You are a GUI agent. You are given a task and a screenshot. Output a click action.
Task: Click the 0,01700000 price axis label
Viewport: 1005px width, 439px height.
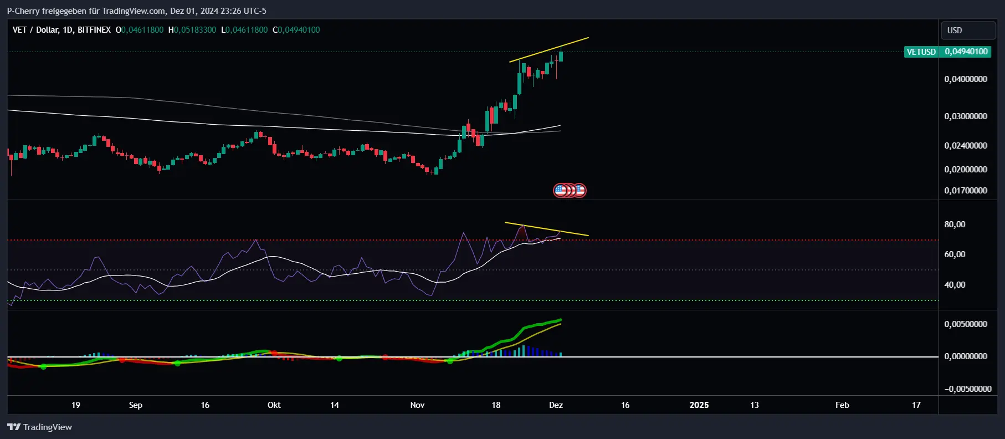click(966, 191)
